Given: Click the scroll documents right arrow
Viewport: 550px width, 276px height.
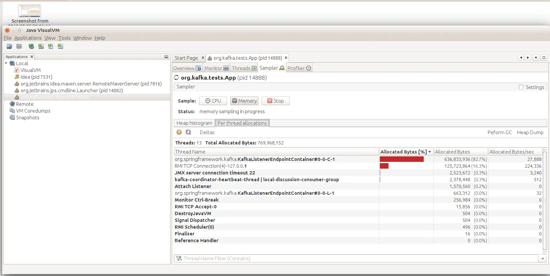Looking at the screenshot, I should tap(528, 58).
